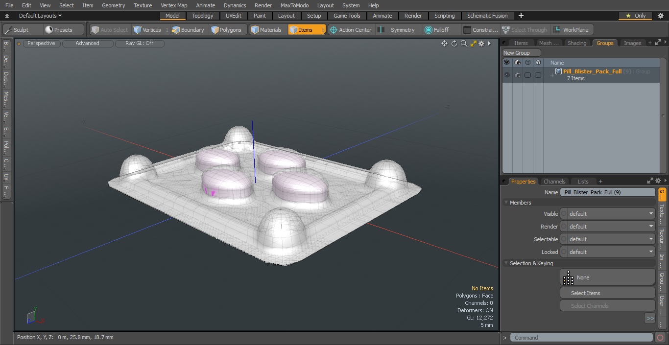
Task: Open the Images panel tab
Action: pyautogui.click(x=632, y=43)
